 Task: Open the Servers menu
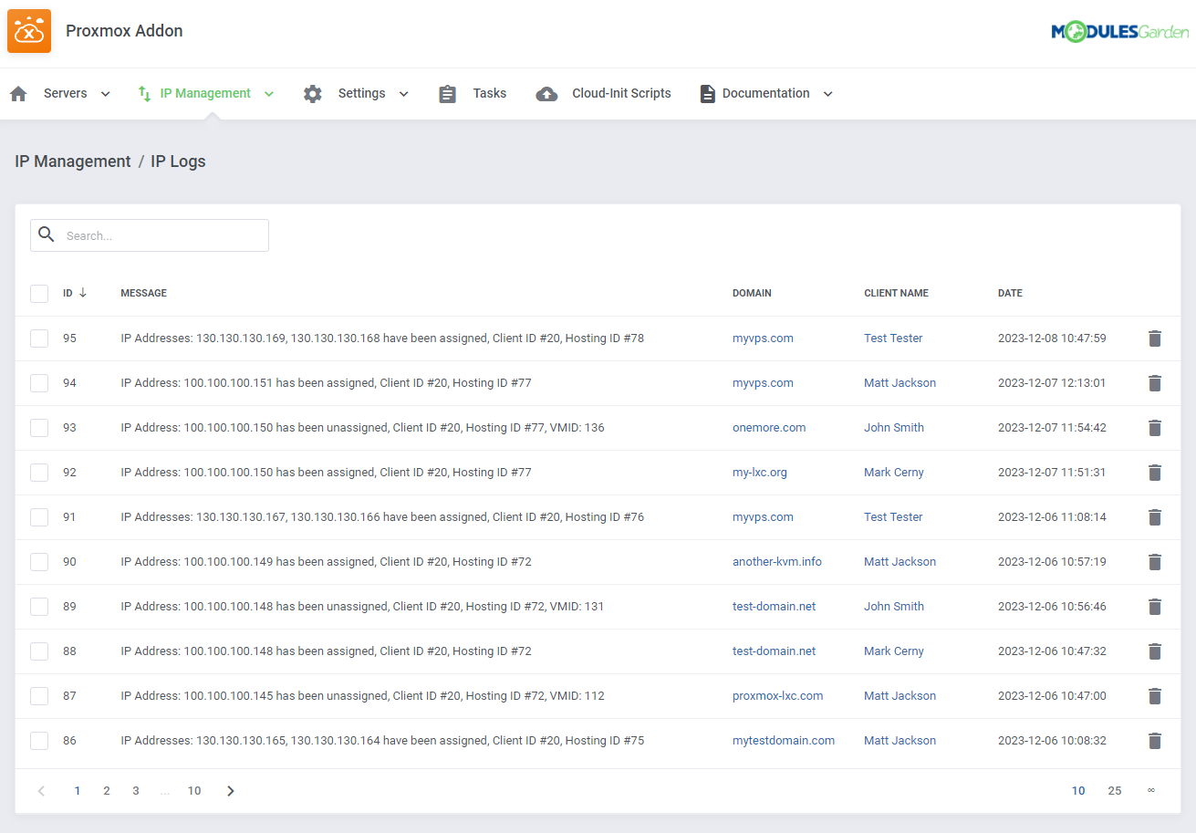coord(66,93)
